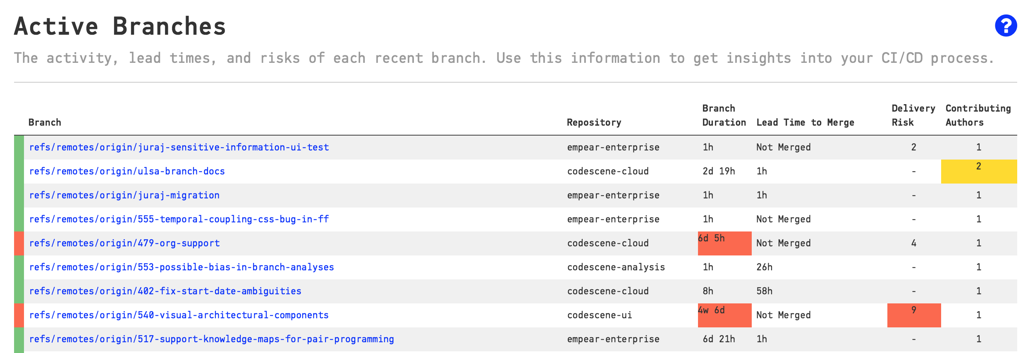This screenshot has width=1023, height=353.
Task: Open juraj-sensitive-information-ui-test branch link
Action: click(179, 147)
